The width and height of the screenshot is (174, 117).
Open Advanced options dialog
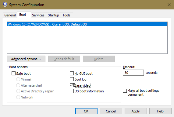(26, 59)
